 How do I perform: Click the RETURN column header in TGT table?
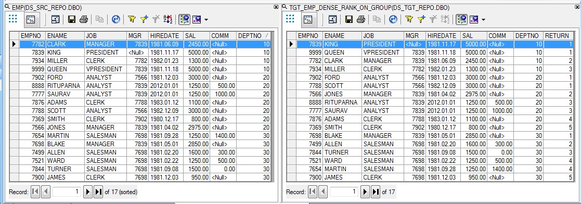point(559,35)
